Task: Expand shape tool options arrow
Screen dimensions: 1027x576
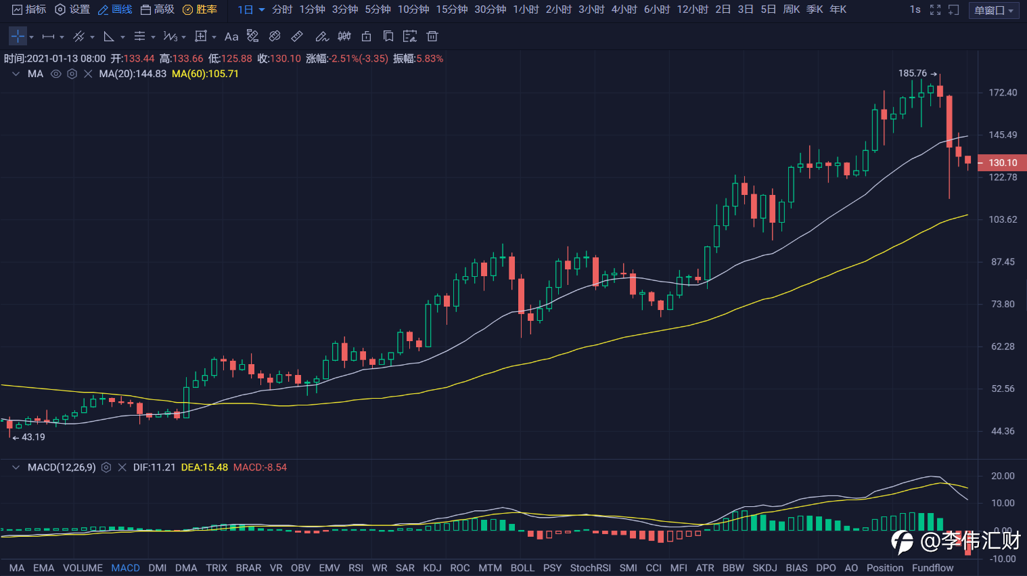Action: click(214, 37)
